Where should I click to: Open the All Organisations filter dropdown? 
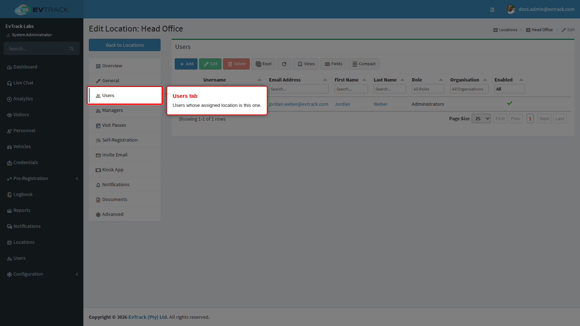[469, 89]
